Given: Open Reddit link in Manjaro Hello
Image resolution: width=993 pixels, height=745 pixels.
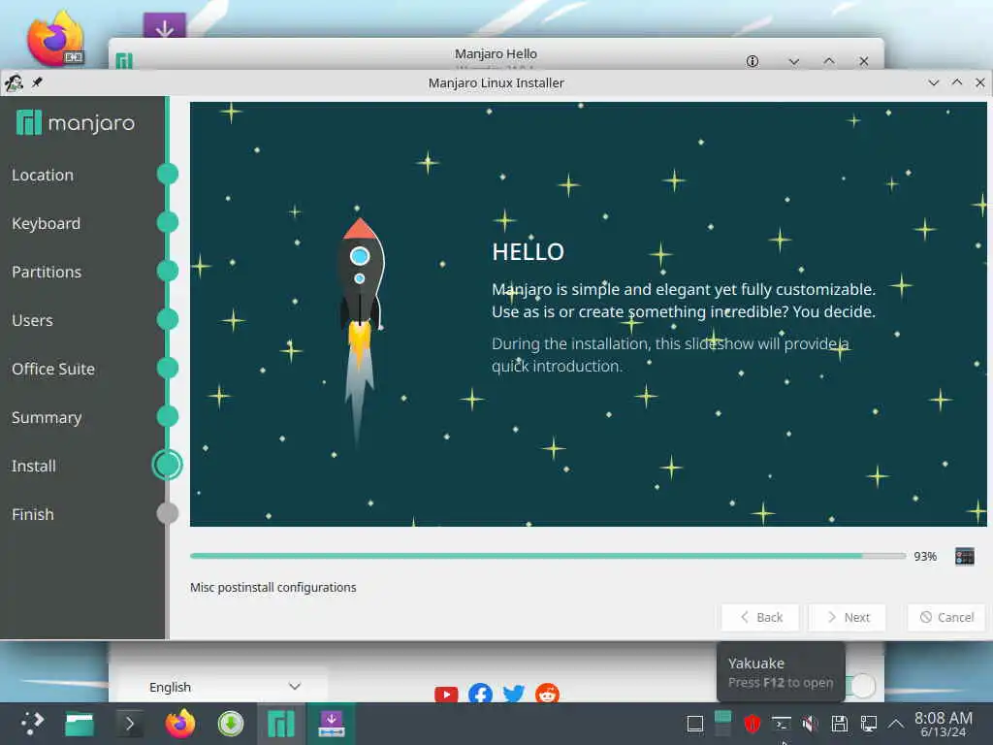Looking at the screenshot, I should 547,693.
